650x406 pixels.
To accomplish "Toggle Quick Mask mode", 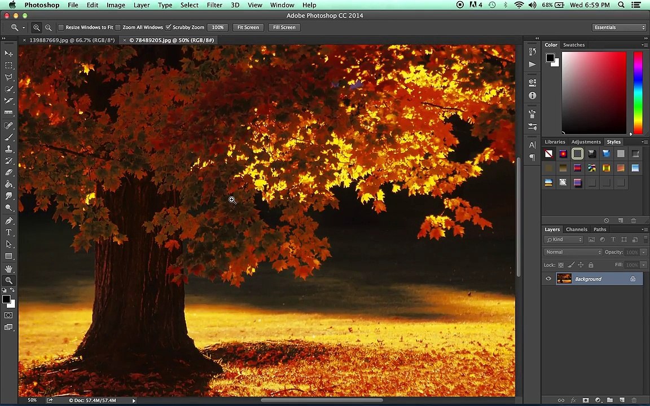I will pyautogui.click(x=8, y=315).
